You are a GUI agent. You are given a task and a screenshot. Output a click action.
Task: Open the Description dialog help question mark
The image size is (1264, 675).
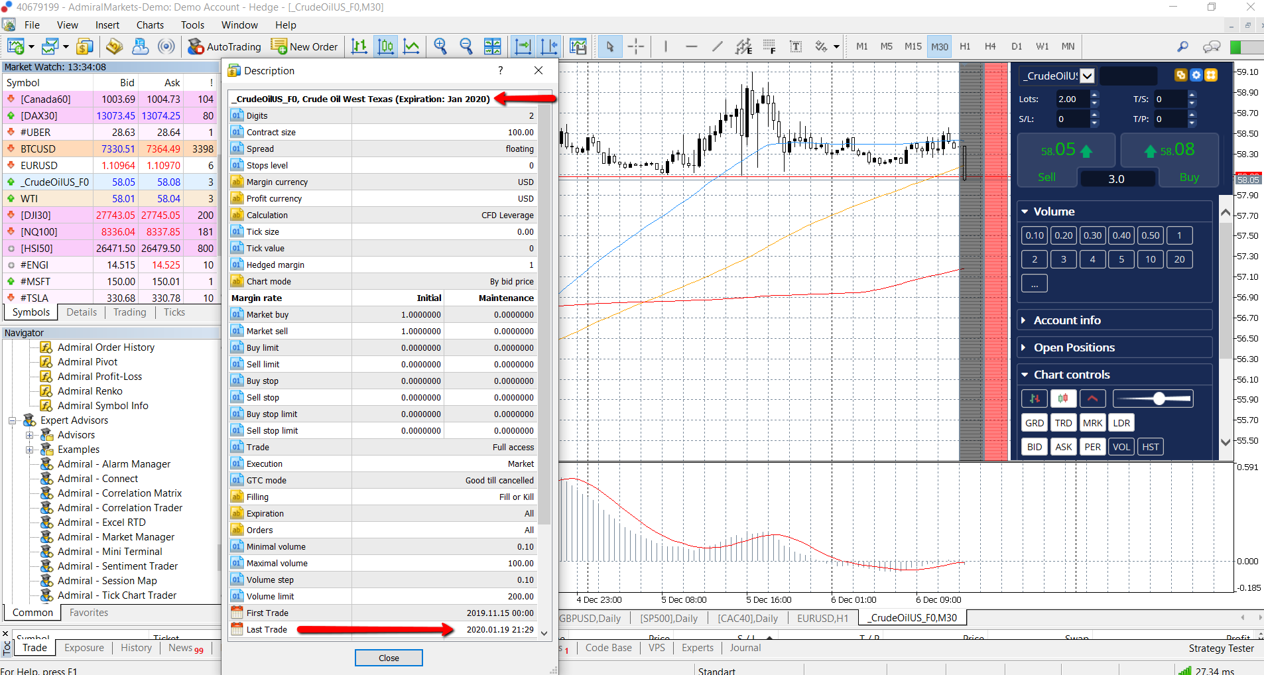coord(501,70)
